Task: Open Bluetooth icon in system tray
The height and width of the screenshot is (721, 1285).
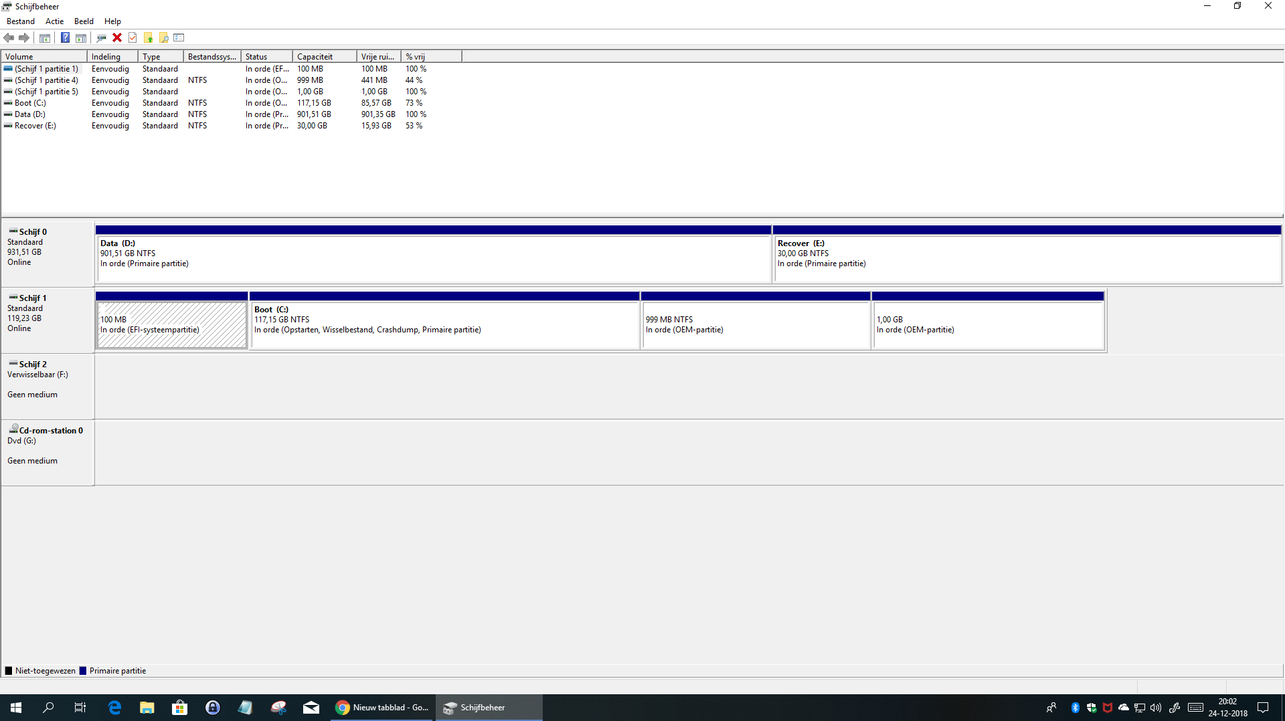Action: (1075, 708)
